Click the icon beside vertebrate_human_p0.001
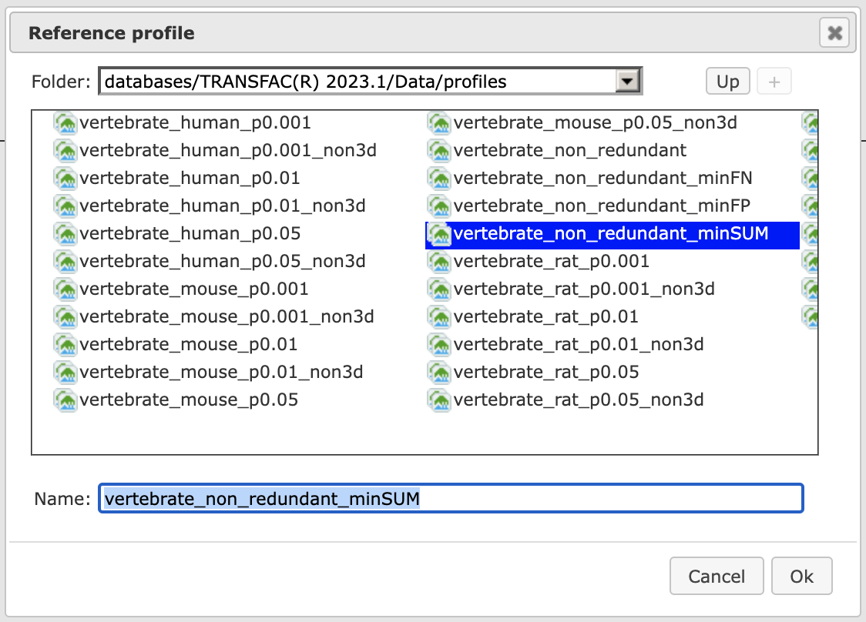The image size is (866, 622). pyautogui.click(x=65, y=123)
